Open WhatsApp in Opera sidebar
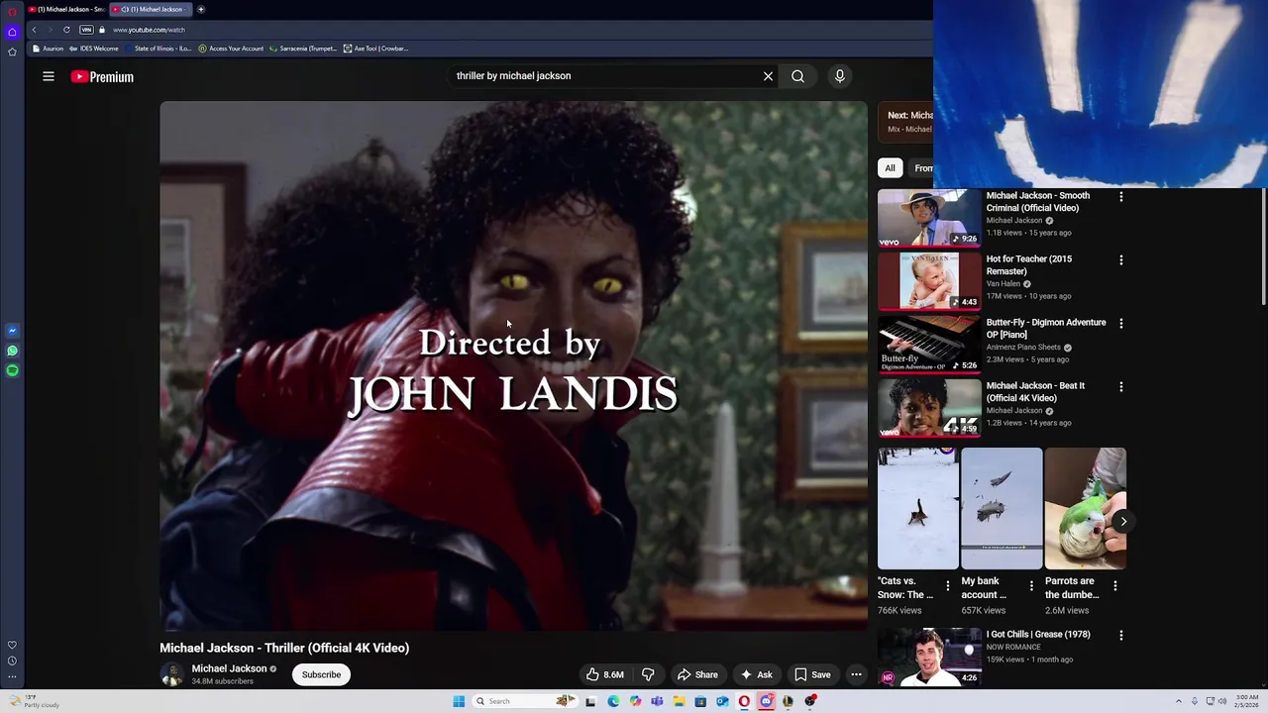This screenshot has height=713, width=1268. click(x=12, y=351)
